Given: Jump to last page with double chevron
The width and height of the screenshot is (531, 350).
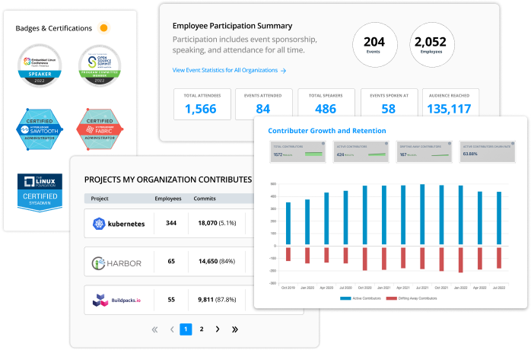Looking at the screenshot, I should click(234, 329).
